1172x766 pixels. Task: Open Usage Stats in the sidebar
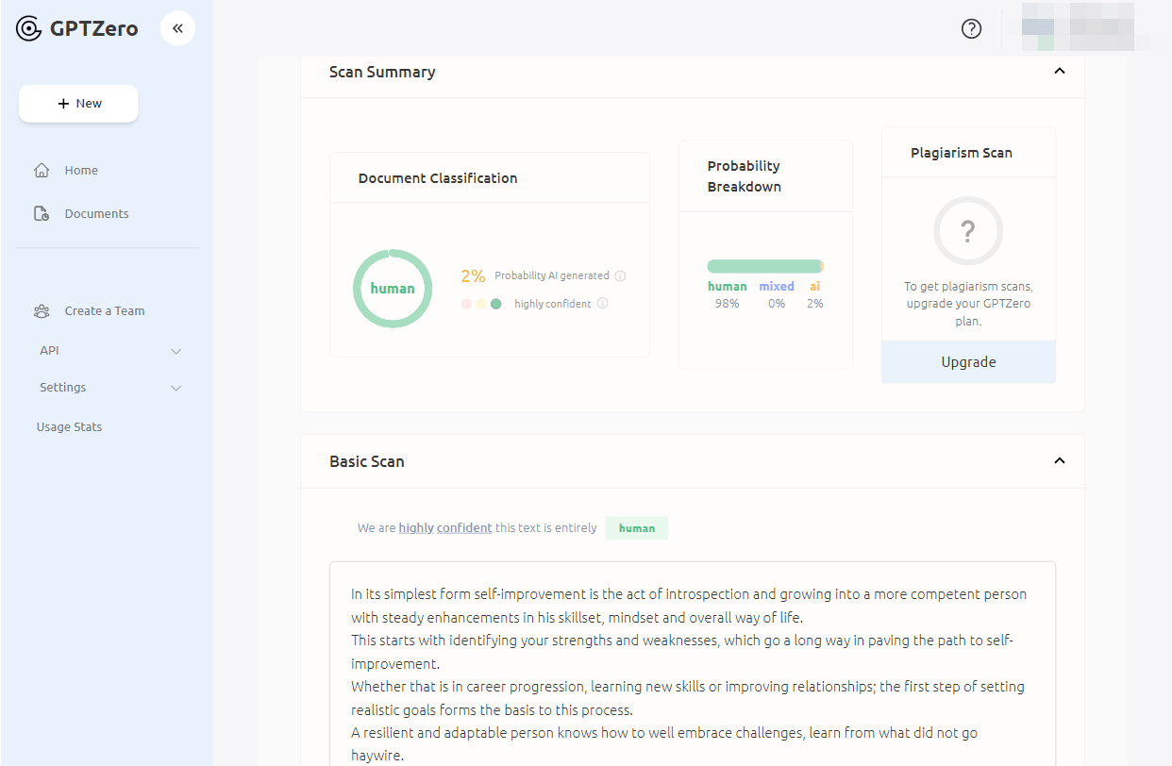point(69,427)
